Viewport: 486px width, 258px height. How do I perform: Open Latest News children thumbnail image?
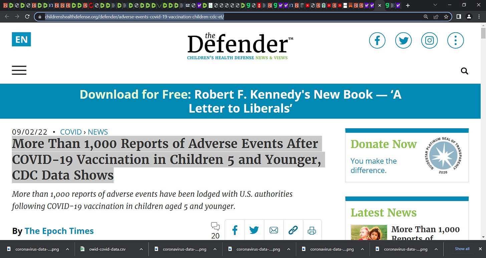coord(369,233)
